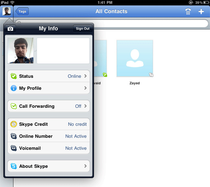The width and height of the screenshot is (210, 187).
Task: Tap the Zayed contact name
Action: point(135,83)
